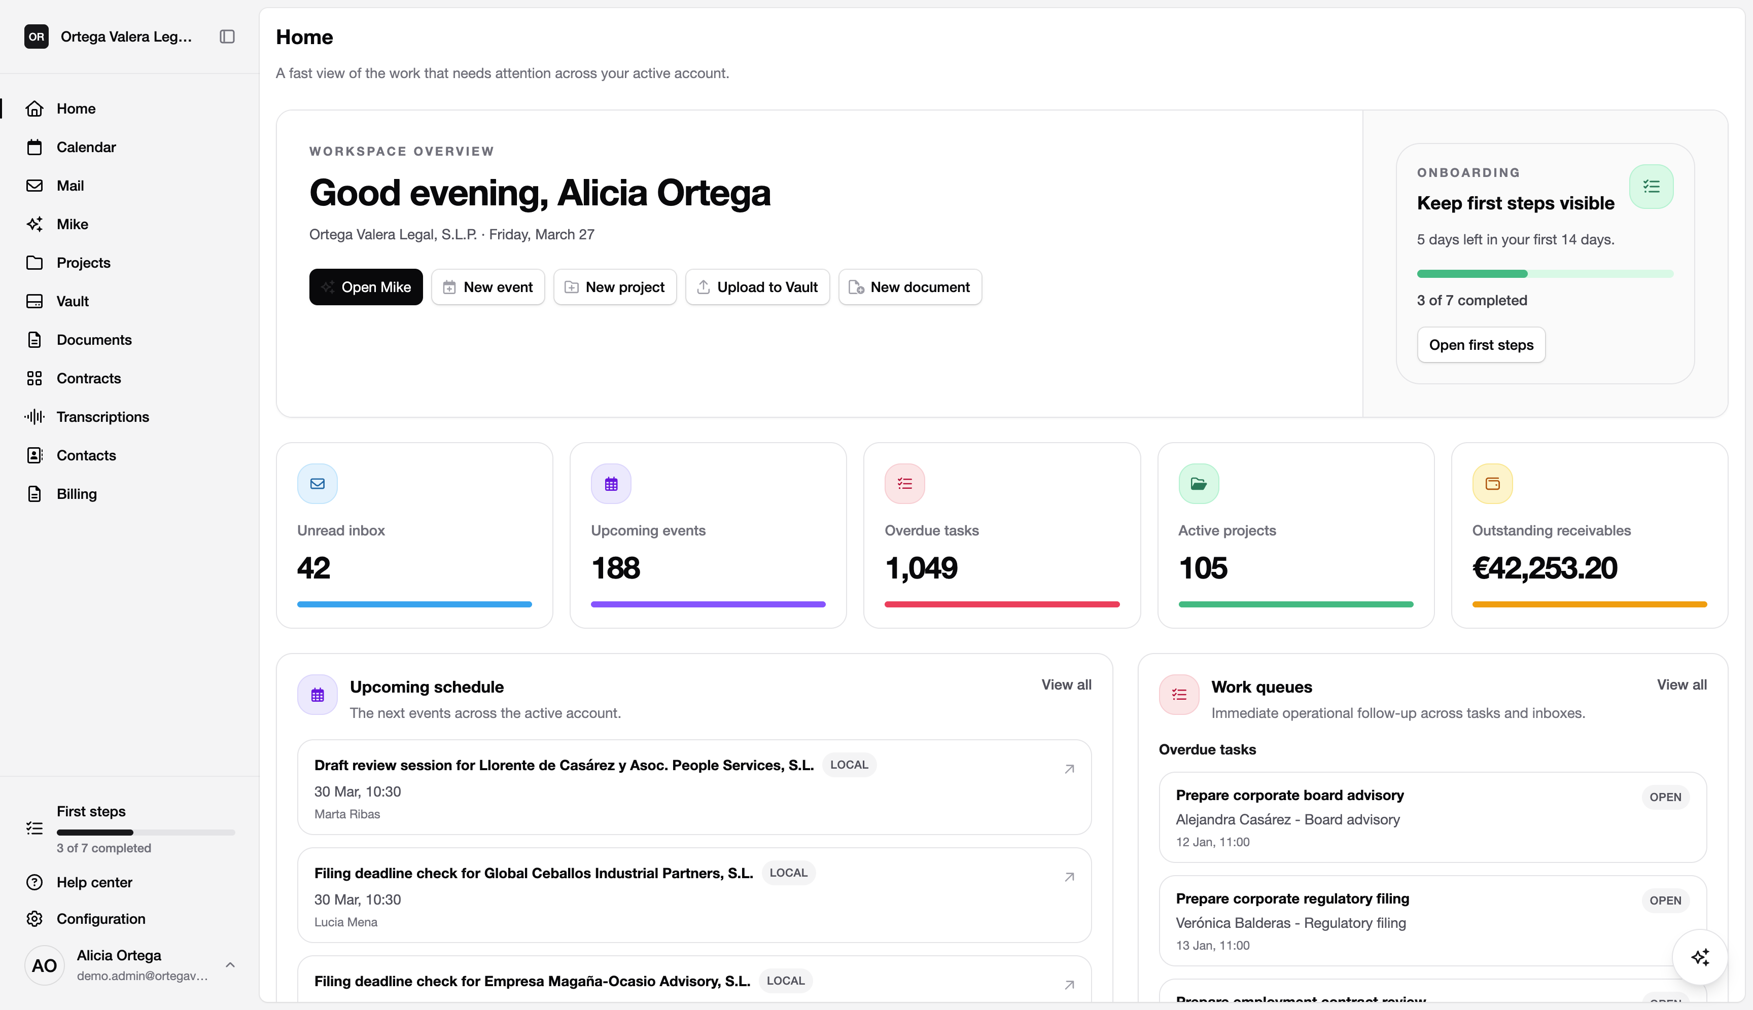Click New event button
This screenshot has height=1010, width=1753.
(488, 286)
